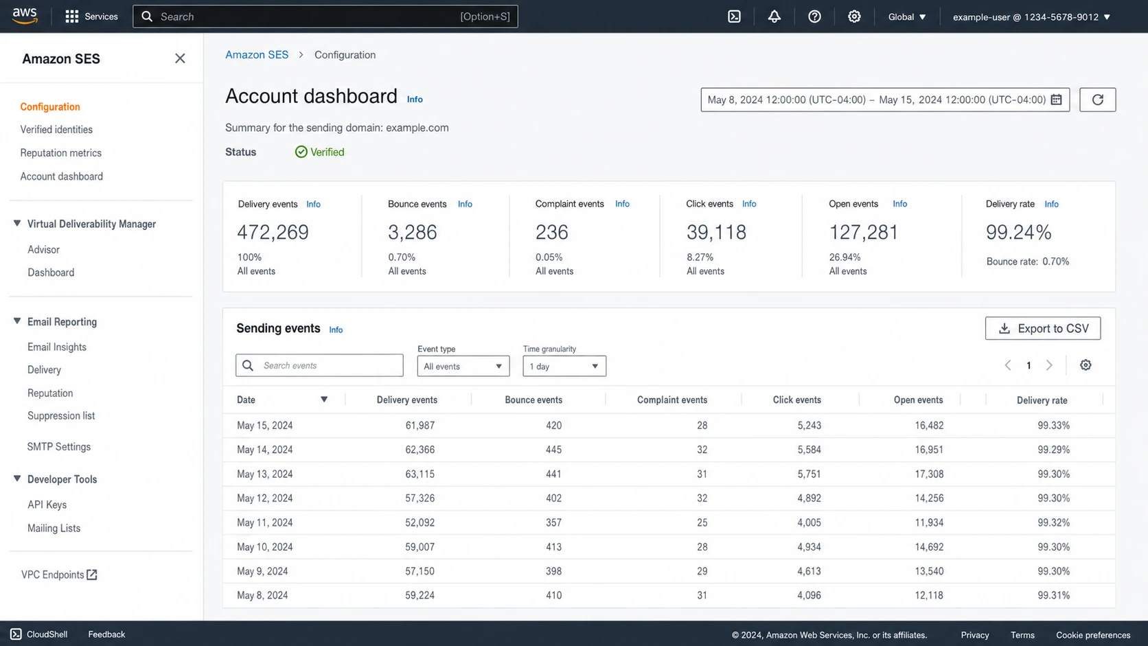Image resolution: width=1148 pixels, height=646 pixels.
Task: Open table preferences gear icon
Action: (1086, 365)
